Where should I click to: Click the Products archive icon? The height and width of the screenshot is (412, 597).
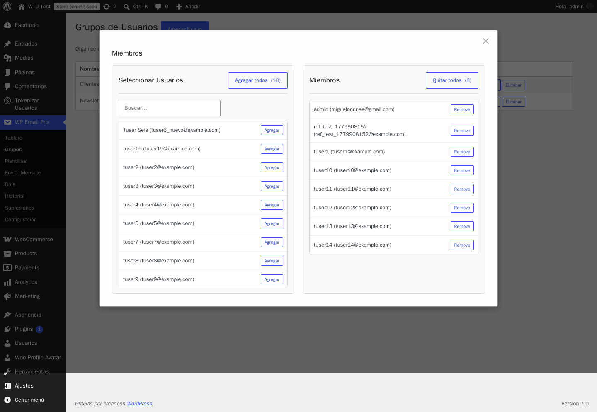pos(7,254)
